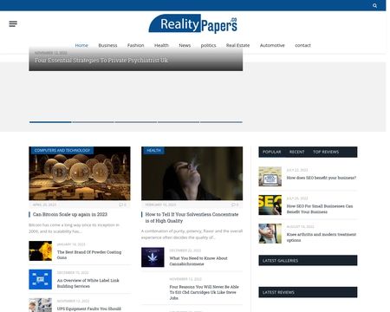Open The Best Brand Of Powder Coating Guns

(89, 255)
